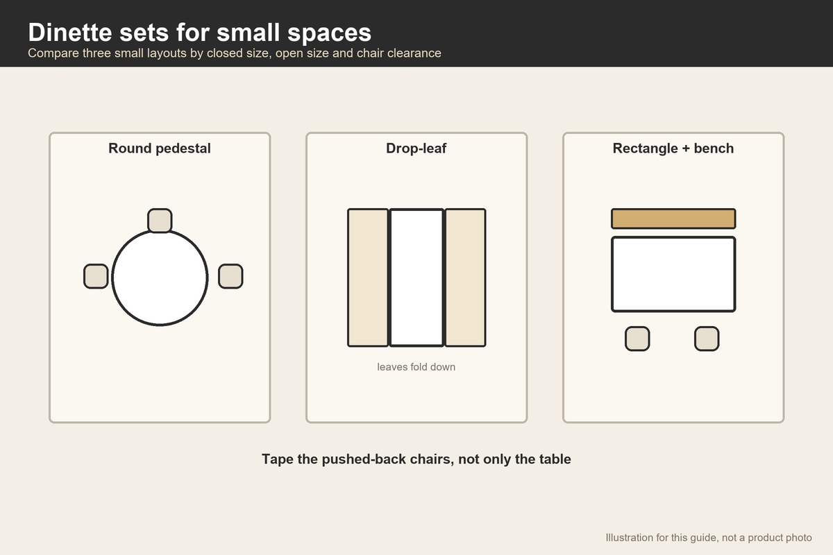Click the tan bench above the rectangle table

tap(673, 219)
